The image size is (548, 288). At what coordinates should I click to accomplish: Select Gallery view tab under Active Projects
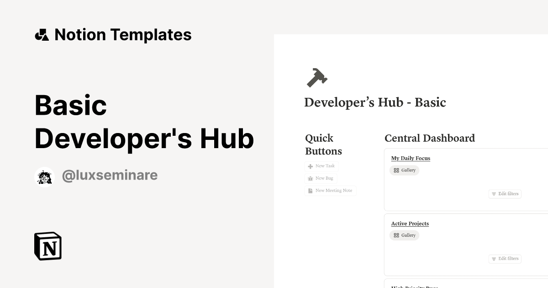404,235
